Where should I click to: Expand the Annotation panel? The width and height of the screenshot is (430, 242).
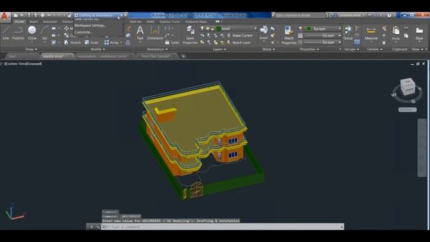click(157, 49)
